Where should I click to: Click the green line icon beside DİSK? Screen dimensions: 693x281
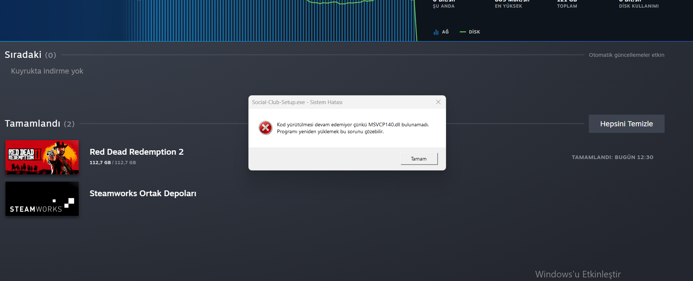pos(463,32)
